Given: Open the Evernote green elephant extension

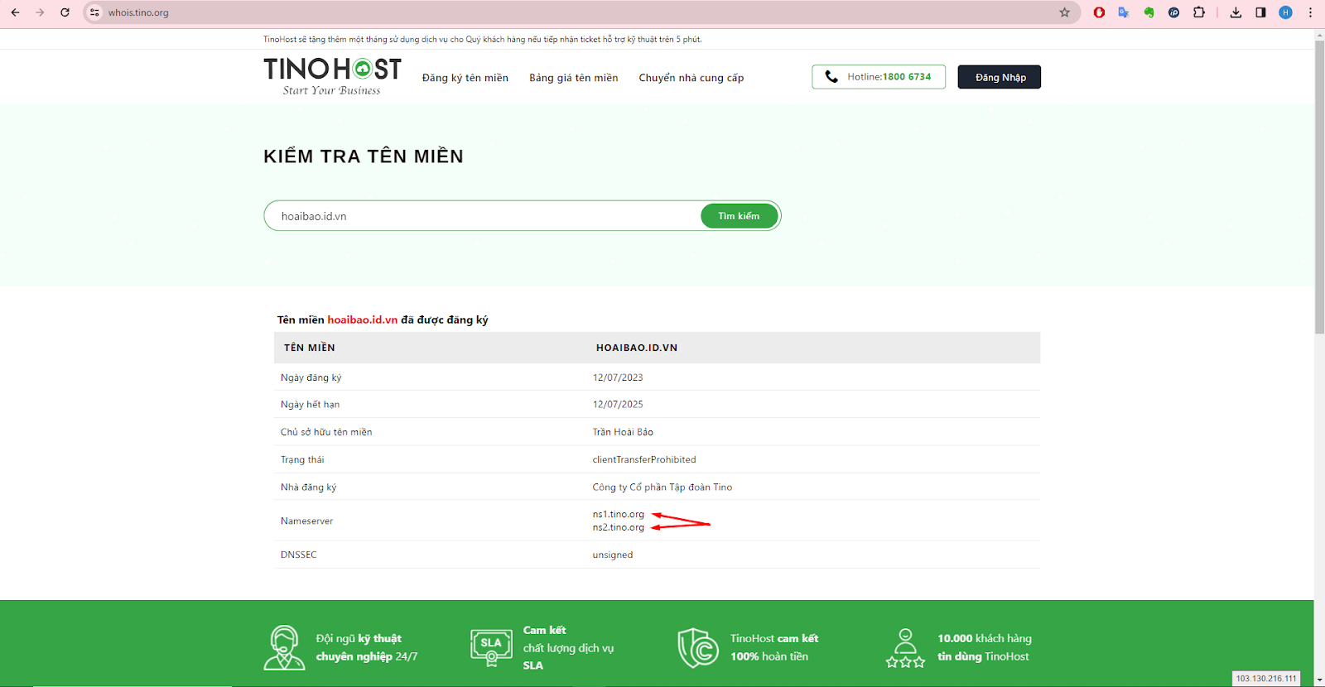Looking at the screenshot, I should pyautogui.click(x=1149, y=12).
